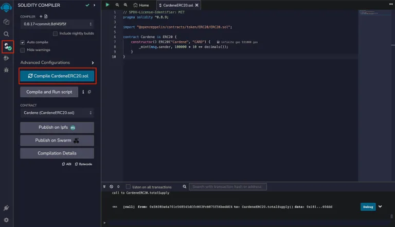Click the contract Cardene declaration line
The width and height of the screenshot is (395, 227).
pyautogui.click(x=150, y=37)
